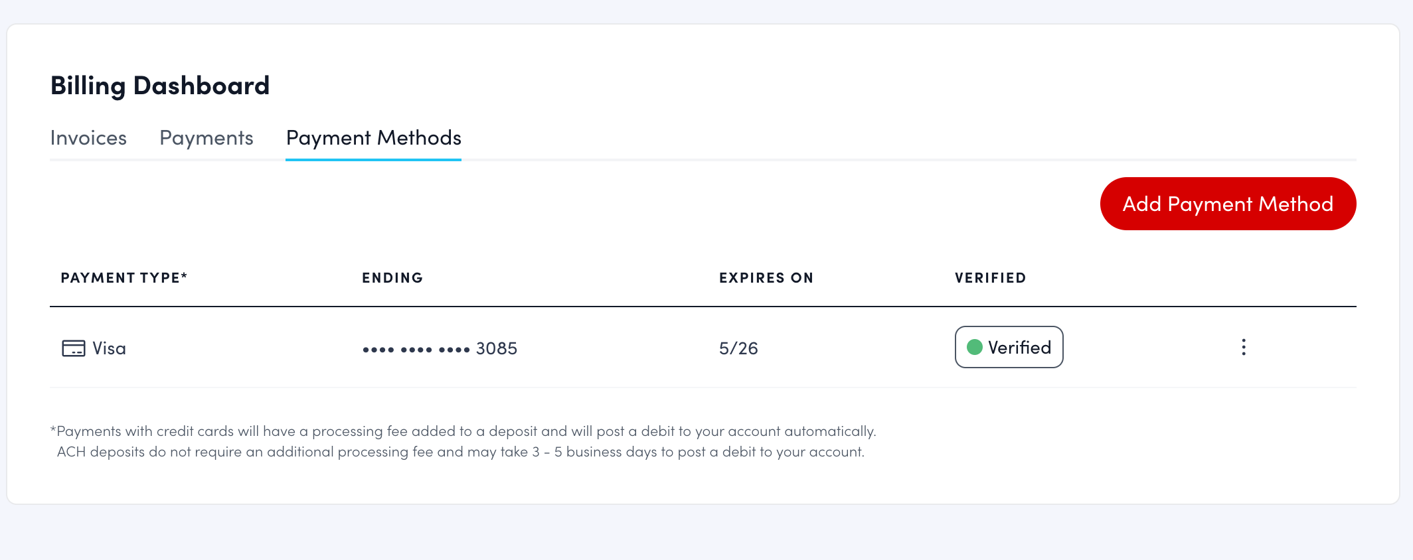The height and width of the screenshot is (560, 1413).
Task: Switch to the Invoices tab
Action: [x=89, y=138]
